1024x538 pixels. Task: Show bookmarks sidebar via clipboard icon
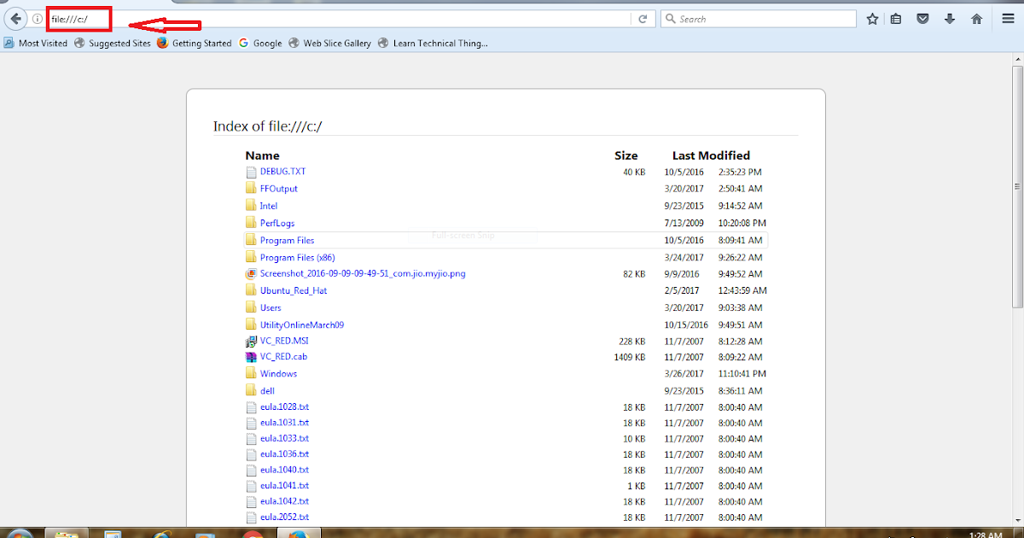[x=897, y=18]
